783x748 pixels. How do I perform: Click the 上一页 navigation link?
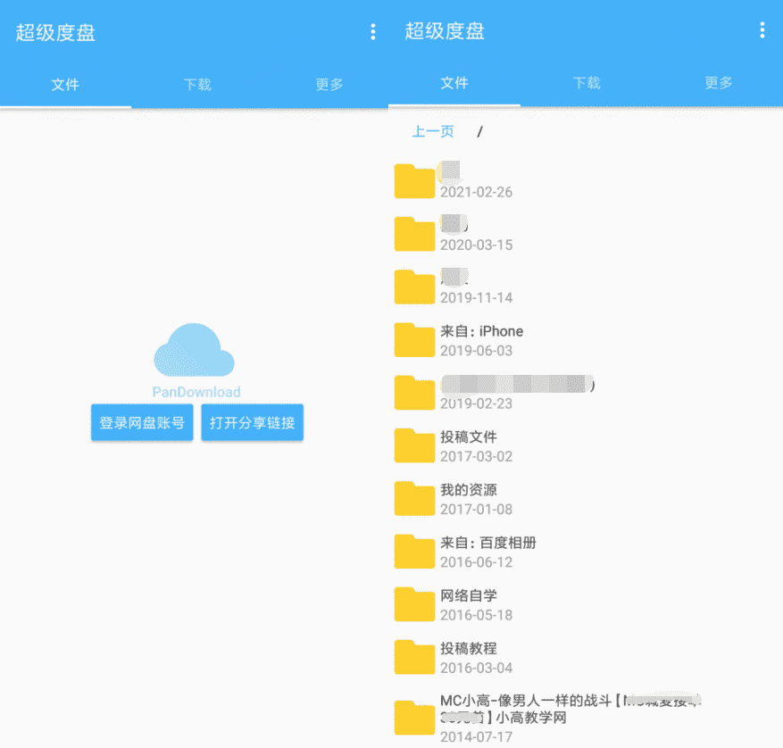pos(432,130)
